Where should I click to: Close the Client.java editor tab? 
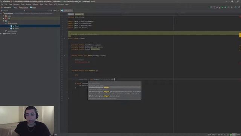(72, 11)
